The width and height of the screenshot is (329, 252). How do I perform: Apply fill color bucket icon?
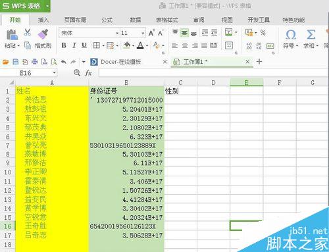point(126,45)
